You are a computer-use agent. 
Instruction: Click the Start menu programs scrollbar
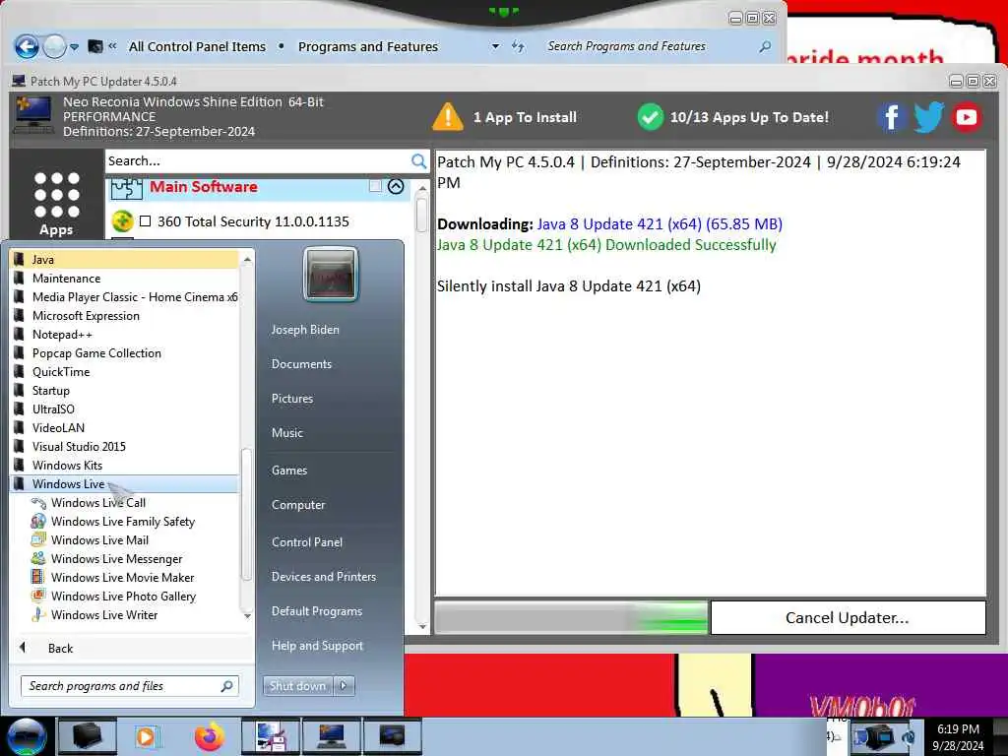coord(246,514)
